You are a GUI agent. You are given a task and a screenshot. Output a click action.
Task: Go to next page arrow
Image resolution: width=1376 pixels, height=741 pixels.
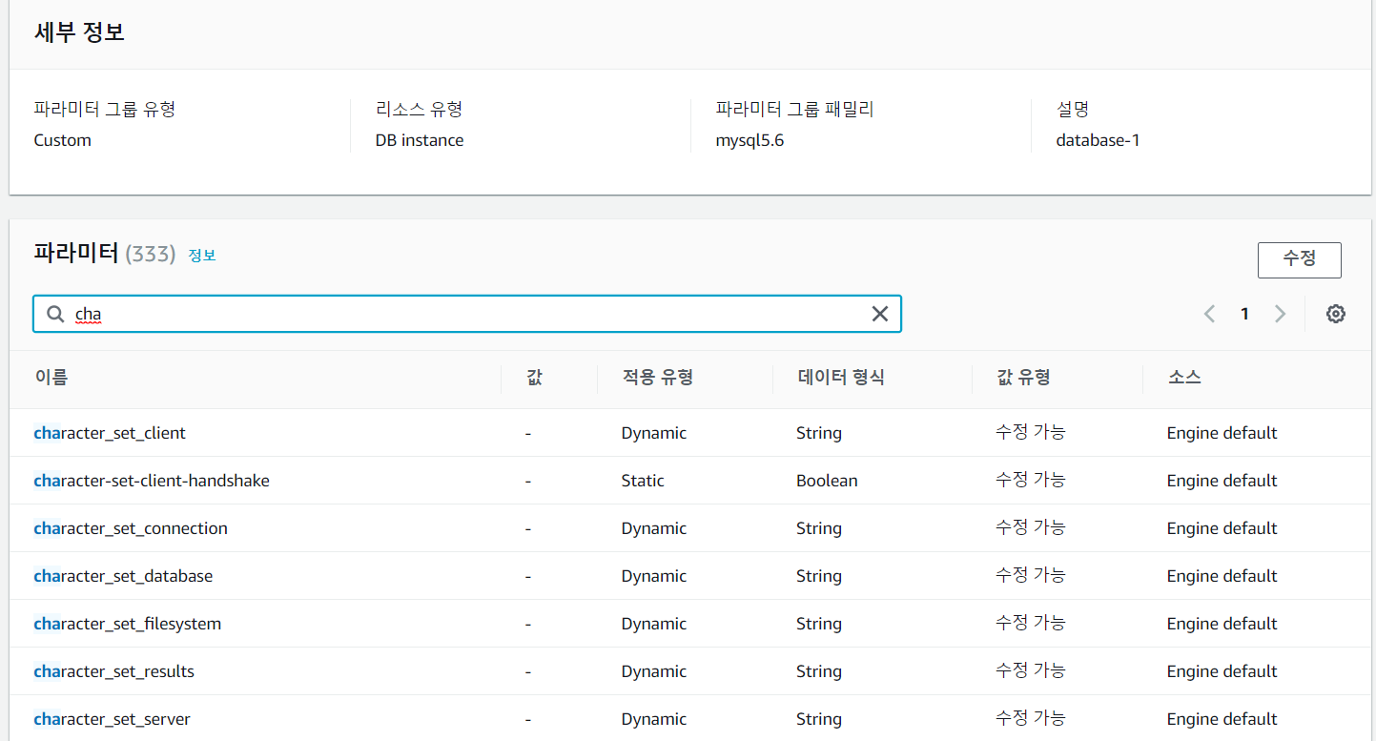[x=1281, y=314]
